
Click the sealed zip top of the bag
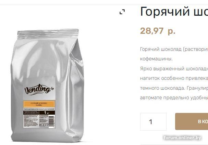pos(48,33)
